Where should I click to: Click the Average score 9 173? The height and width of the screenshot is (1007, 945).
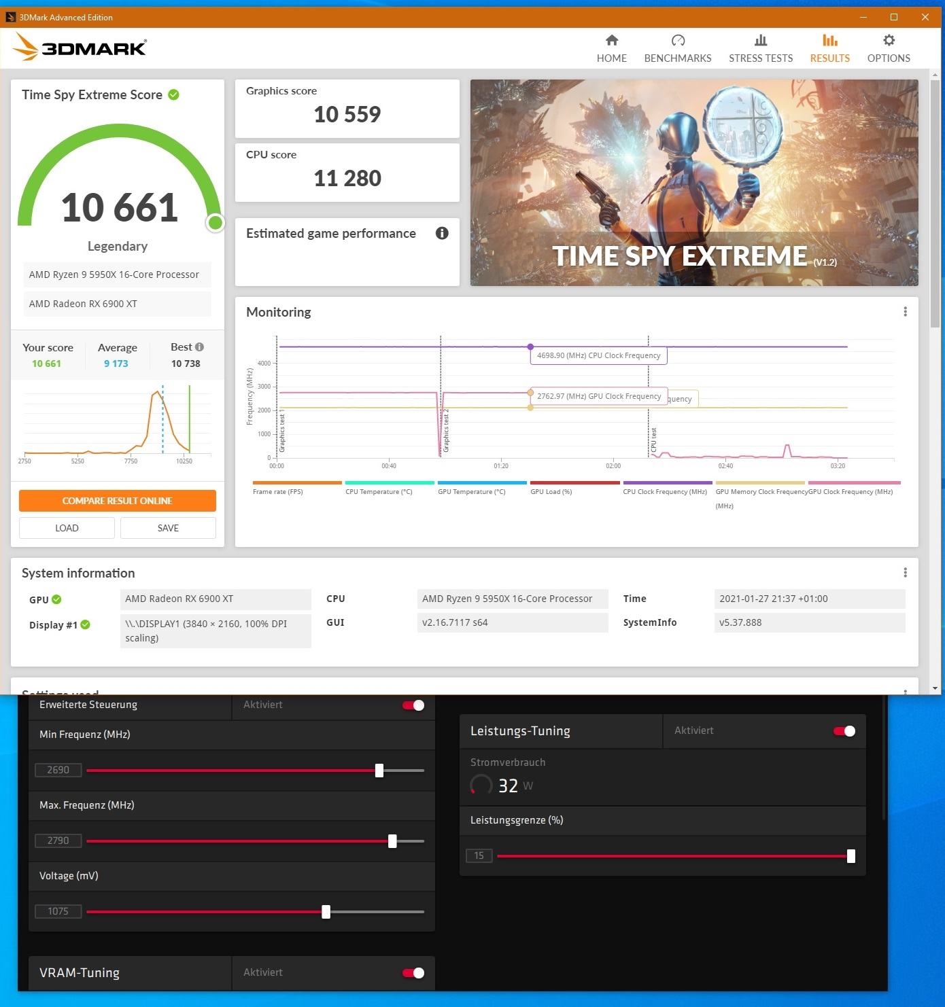116,364
